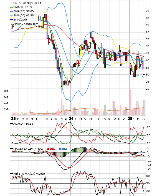This screenshot has height=196, width=157.
Task: Click the tallest pink volume bar near 25
Action: click(x=131, y=103)
